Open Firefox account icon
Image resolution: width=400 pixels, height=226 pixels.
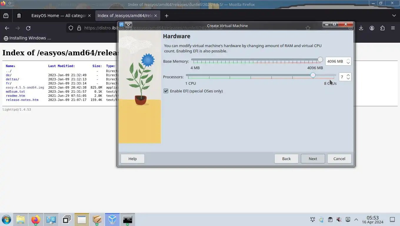click(x=372, y=28)
